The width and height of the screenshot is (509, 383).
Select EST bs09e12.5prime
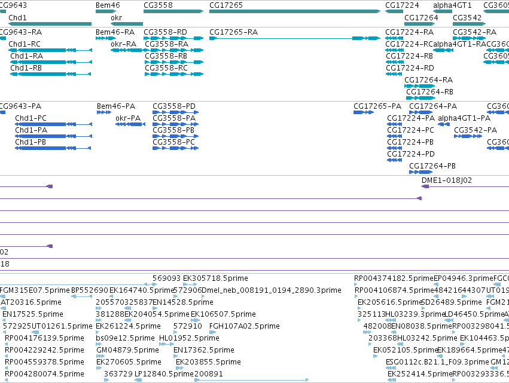coord(125,338)
